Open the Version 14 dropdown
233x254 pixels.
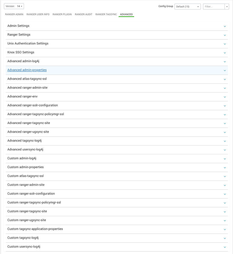tap(14, 6)
